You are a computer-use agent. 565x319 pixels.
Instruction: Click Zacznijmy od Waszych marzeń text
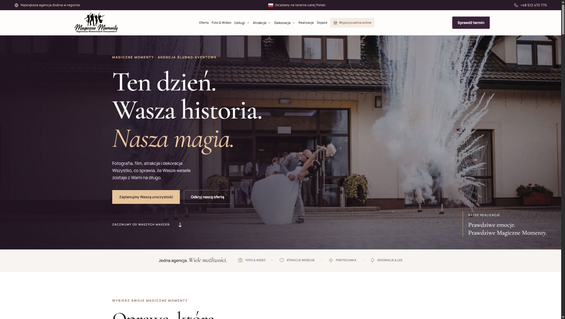[x=141, y=224]
